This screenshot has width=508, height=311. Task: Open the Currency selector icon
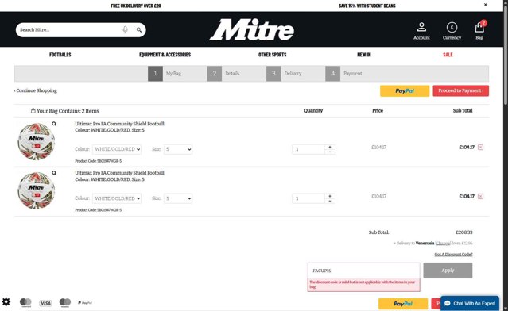452,31
